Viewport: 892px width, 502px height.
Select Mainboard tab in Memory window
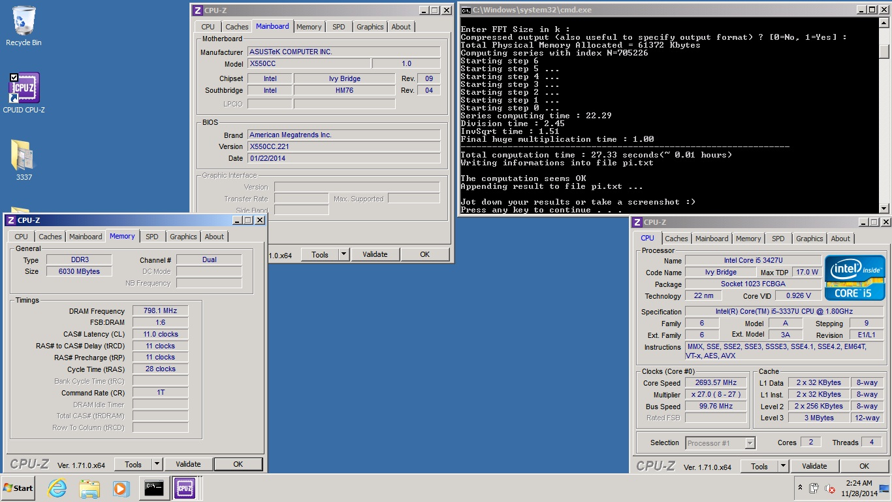coord(86,237)
